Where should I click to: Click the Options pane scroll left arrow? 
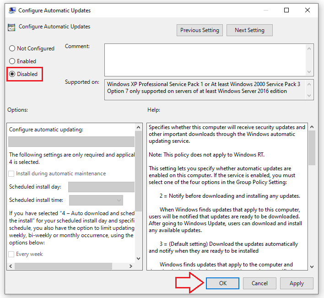[x=11, y=266]
